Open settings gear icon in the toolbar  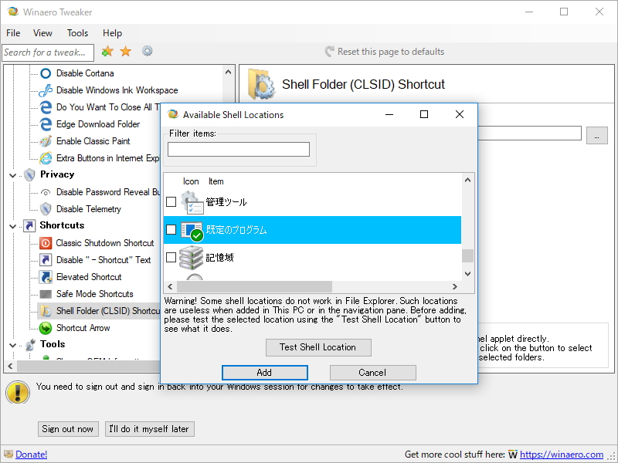pyautogui.click(x=148, y=51)
